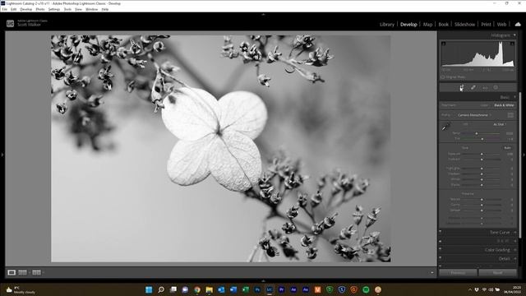Click the hydrangea photo in the loupe view
The width and height of the screenshot is (526, 296).
tap(221, 149)
